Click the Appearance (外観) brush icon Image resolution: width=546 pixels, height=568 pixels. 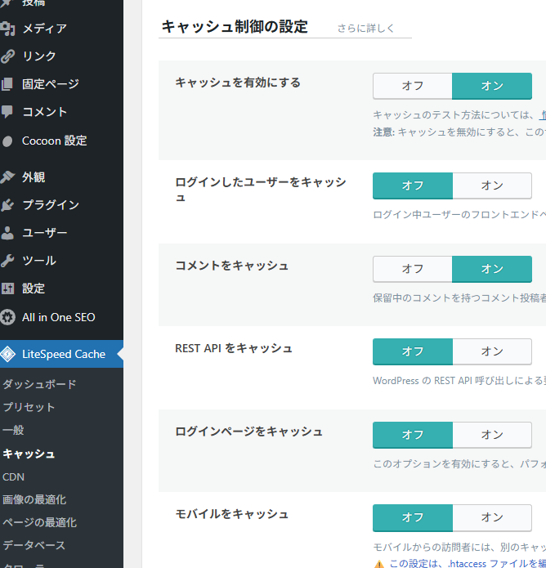tap(8, 177)
